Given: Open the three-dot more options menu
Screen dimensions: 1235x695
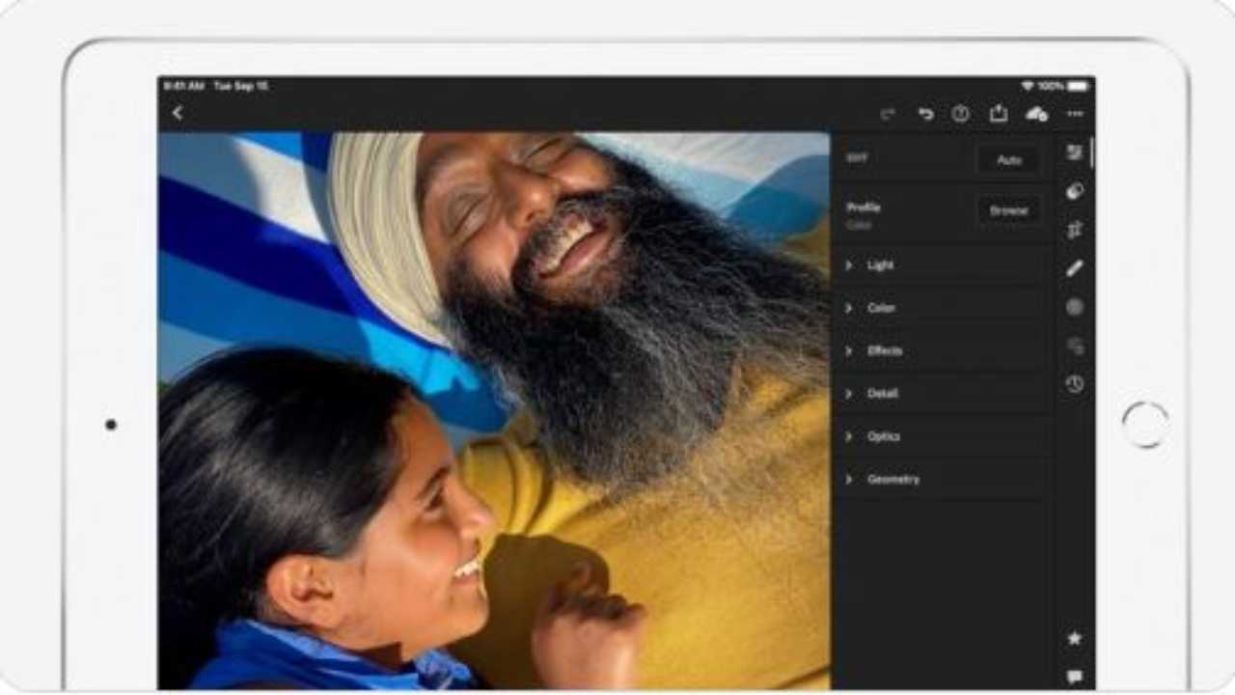Looking at the screenshot, I should click(1075, 114).
